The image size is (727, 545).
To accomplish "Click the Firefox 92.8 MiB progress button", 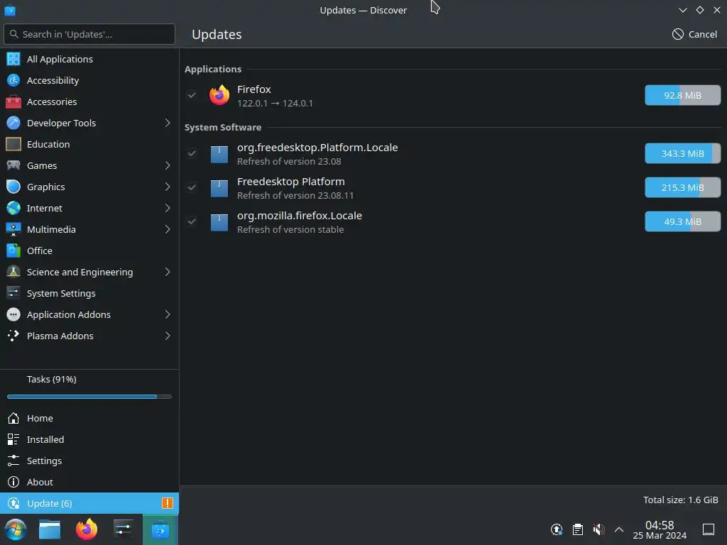I will (x=682, y=95).
